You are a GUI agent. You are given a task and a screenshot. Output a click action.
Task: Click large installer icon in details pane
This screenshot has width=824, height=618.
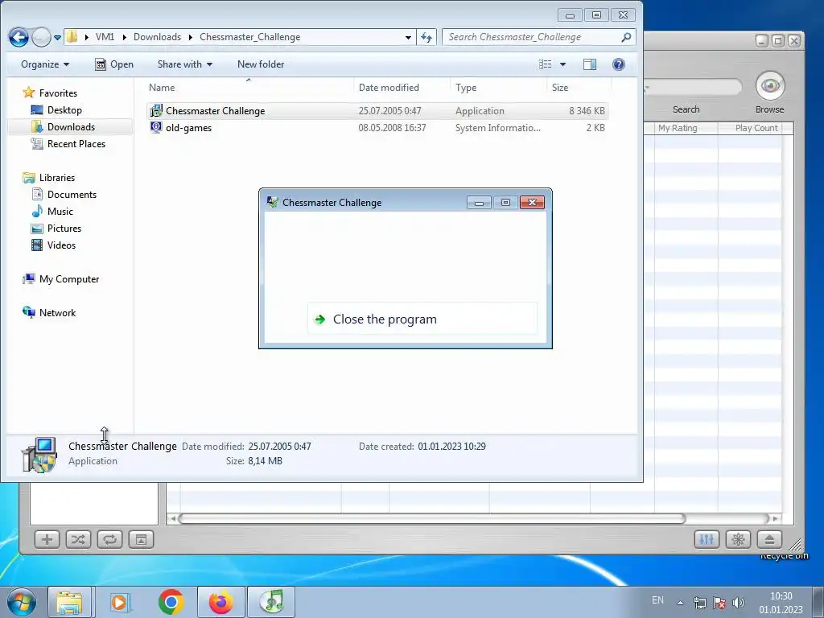(39, 455)
